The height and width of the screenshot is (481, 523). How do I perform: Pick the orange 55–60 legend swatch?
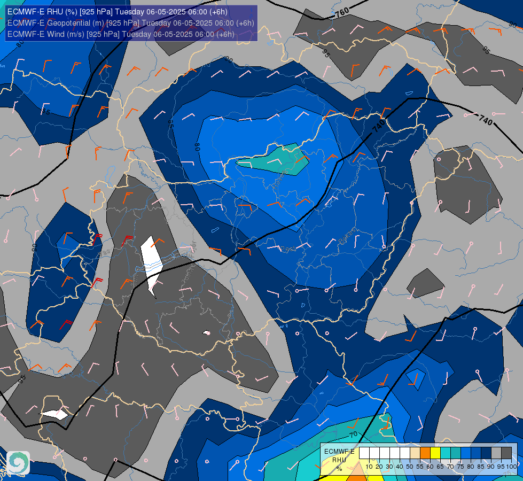425,453
